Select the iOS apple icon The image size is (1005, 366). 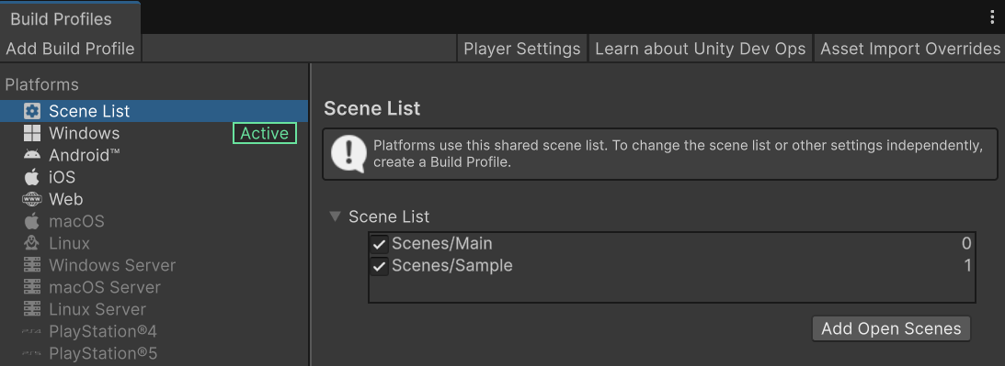pyautogui.click(x=32, y=177)
